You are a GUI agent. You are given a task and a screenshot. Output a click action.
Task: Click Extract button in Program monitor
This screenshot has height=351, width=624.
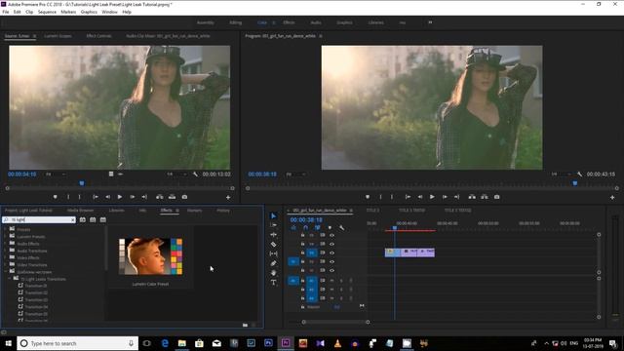point(485,197)
